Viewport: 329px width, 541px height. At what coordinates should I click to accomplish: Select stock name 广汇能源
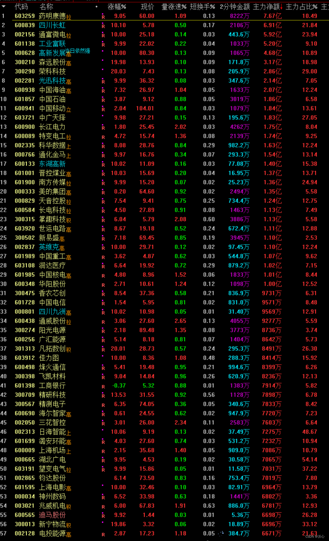[x=52, y=339]
